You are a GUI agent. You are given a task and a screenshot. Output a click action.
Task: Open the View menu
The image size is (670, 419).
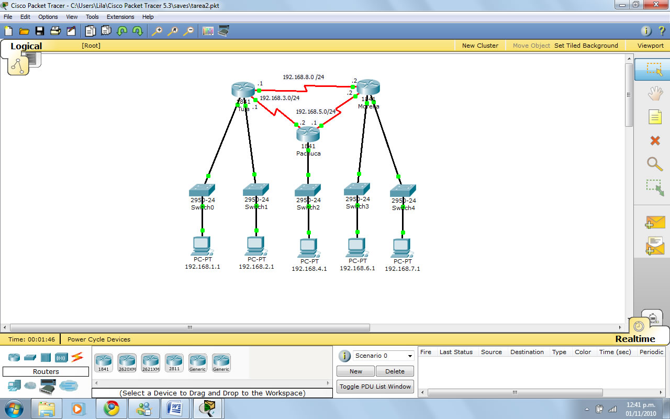[x=72, y=17]
